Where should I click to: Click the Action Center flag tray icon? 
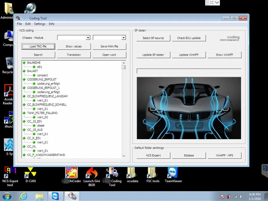tap(223, 197)
